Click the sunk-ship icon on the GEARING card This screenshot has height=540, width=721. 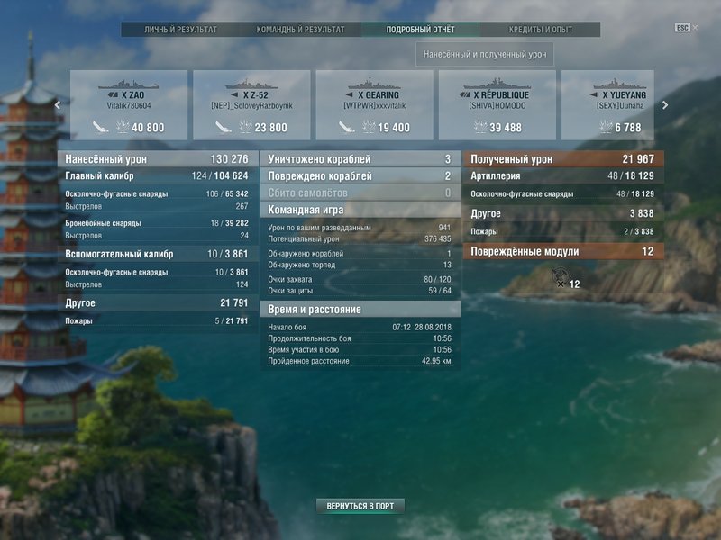[346, 127]
